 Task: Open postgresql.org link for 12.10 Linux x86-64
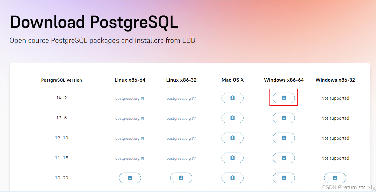(130, 139)
